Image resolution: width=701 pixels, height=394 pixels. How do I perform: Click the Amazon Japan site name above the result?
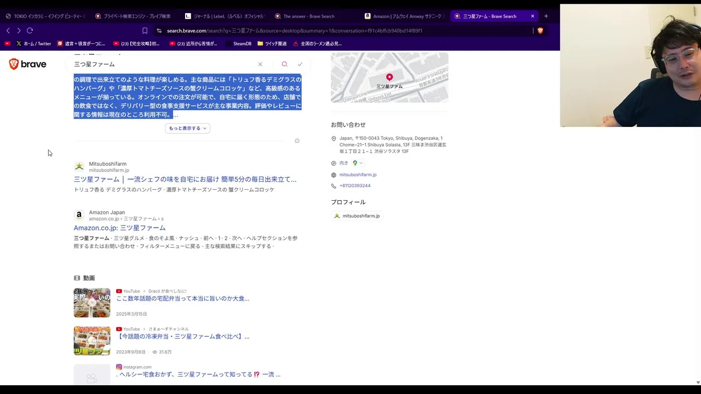pos(107,212)
